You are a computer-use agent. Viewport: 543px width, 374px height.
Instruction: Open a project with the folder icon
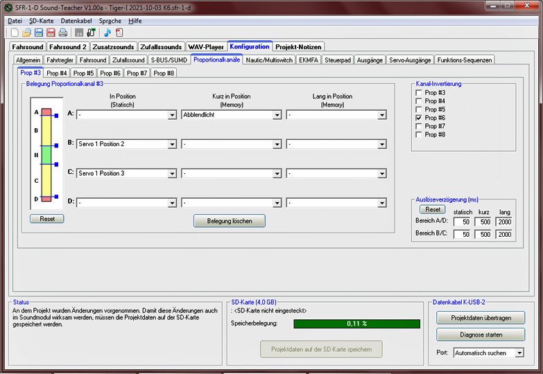[26, 33]
